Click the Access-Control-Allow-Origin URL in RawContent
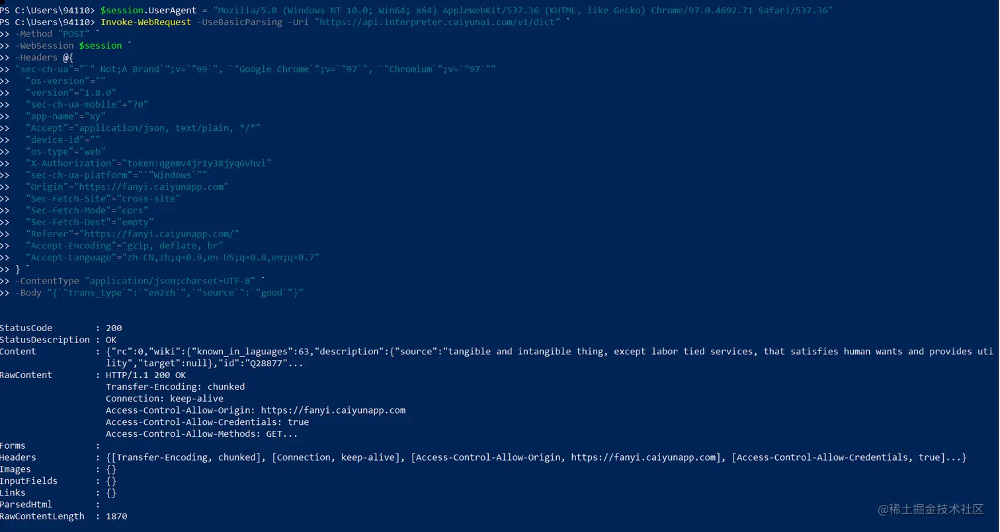 click(x=333, y=410)
